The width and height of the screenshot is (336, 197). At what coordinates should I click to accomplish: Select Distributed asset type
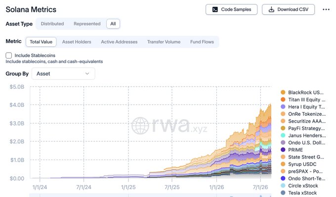click(52, 24)
